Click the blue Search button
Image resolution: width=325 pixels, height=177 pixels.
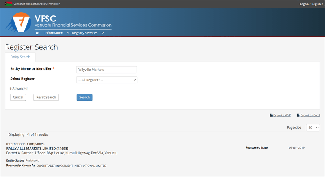(x=84, y=98)
